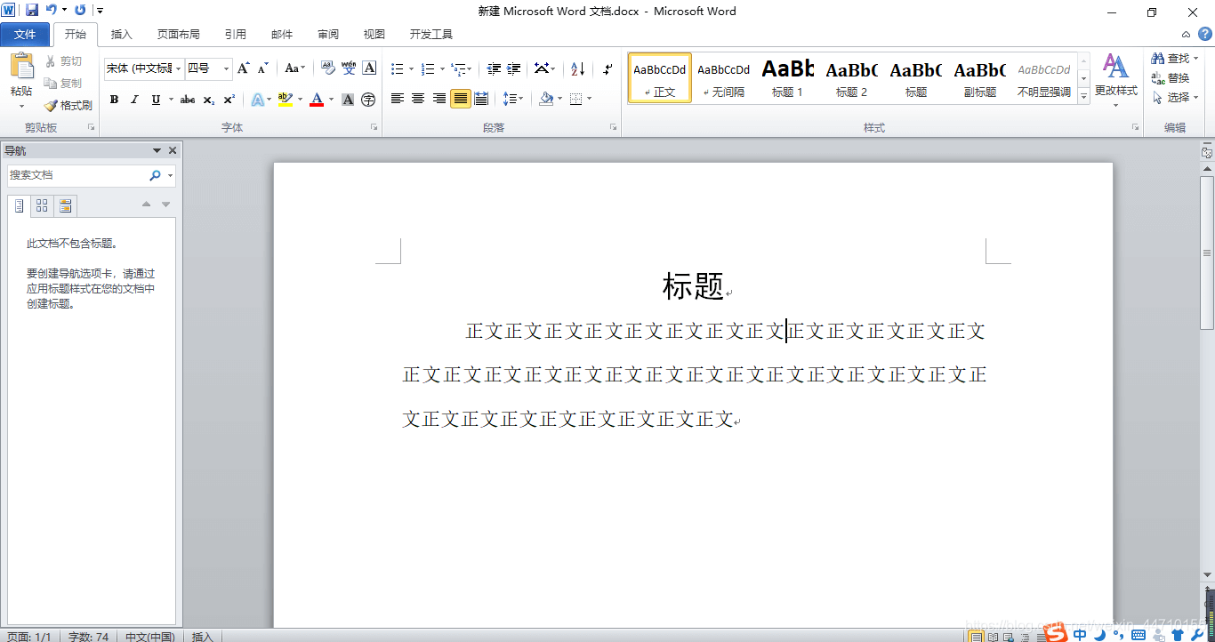Viewport: 1215px width, 642px height.
Task: Open the font name dropdown
Action: click(x=179, y=68)
